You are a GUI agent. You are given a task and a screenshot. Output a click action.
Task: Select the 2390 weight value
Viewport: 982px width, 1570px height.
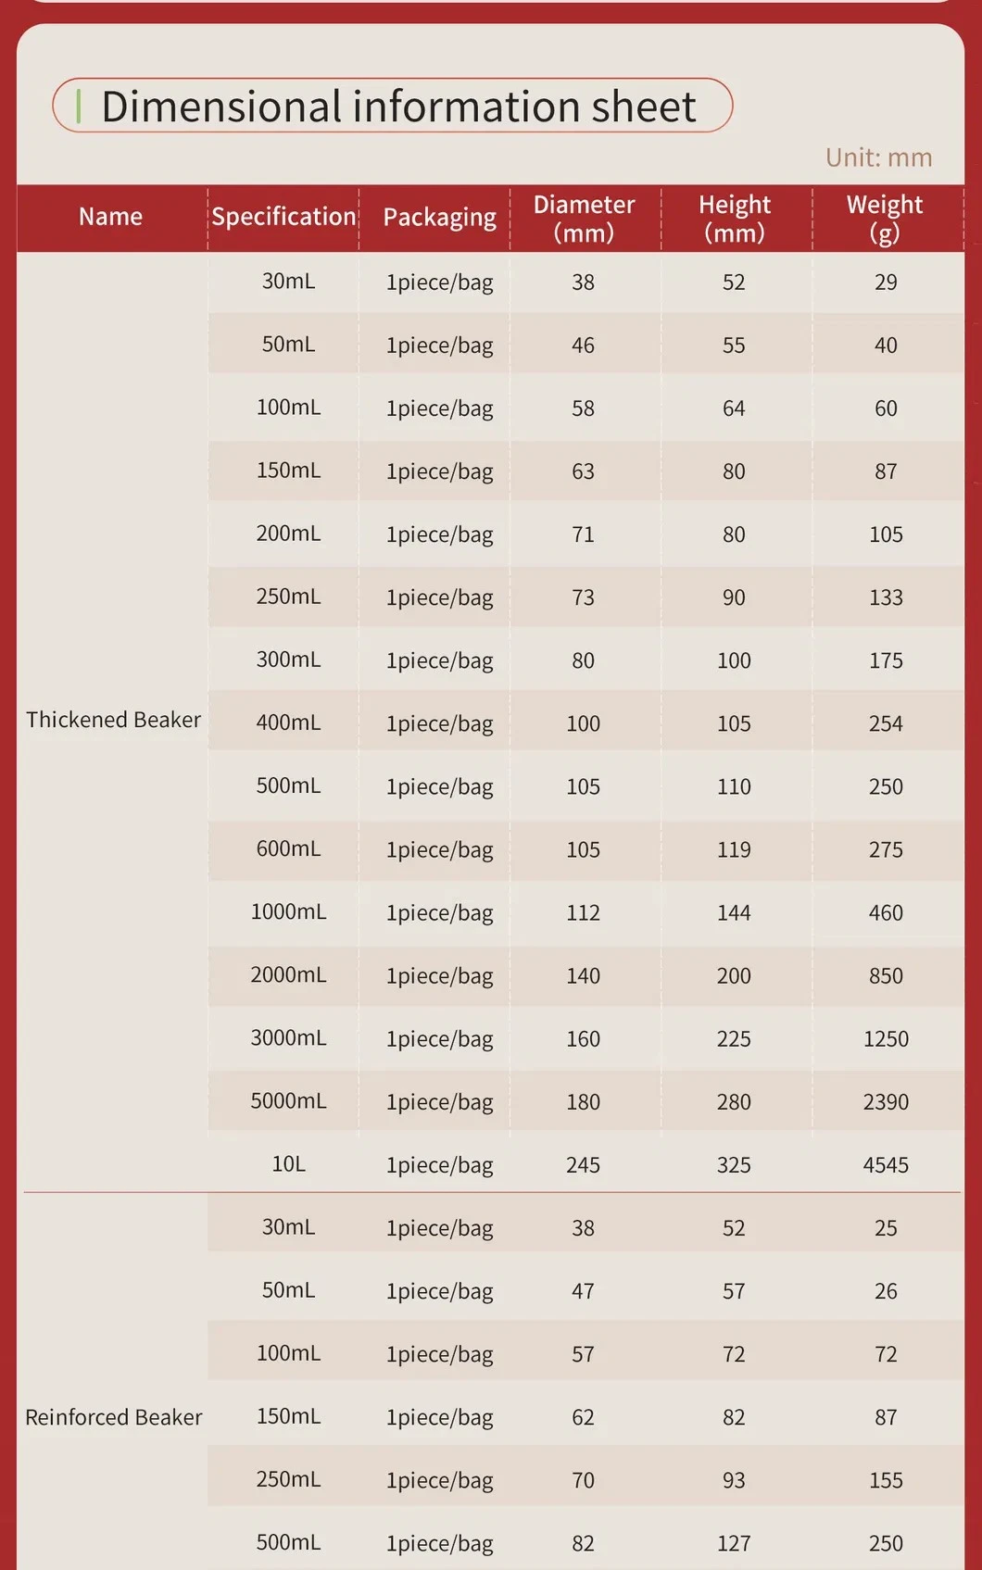tap(886, 1102)
